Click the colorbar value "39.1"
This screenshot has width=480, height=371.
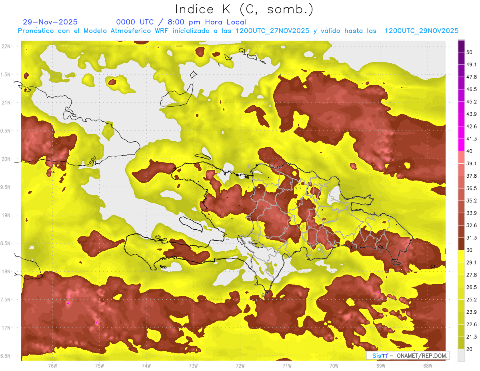(472, 164)
